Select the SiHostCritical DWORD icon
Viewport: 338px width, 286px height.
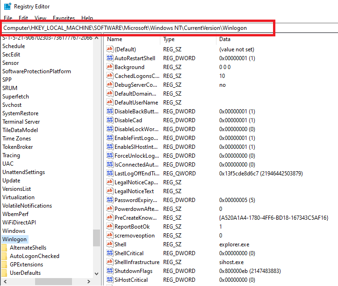coord(110,280)
